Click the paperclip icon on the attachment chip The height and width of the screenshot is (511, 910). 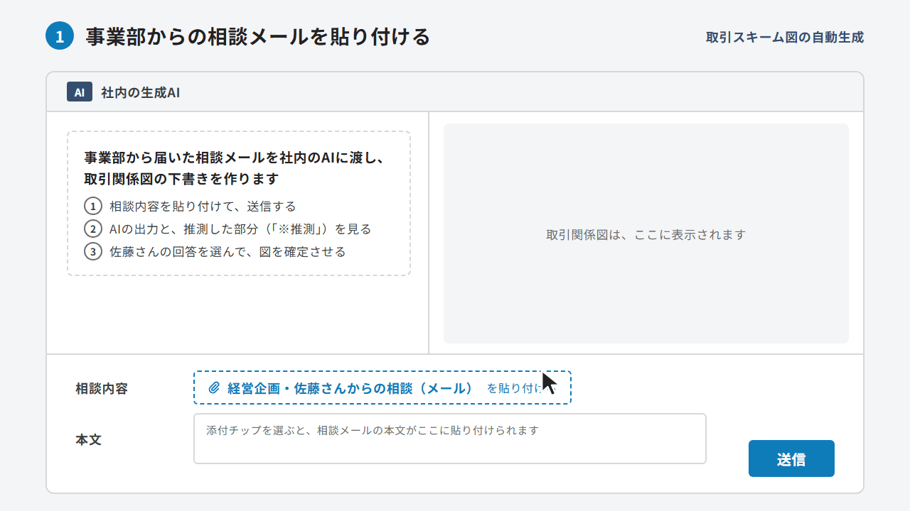214,388
